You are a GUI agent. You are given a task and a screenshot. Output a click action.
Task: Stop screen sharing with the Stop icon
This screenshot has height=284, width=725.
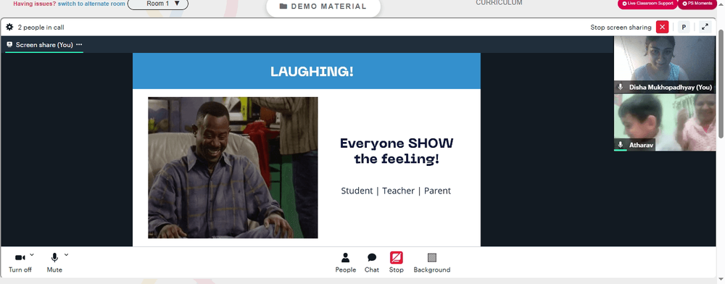(x=397, y=263)
